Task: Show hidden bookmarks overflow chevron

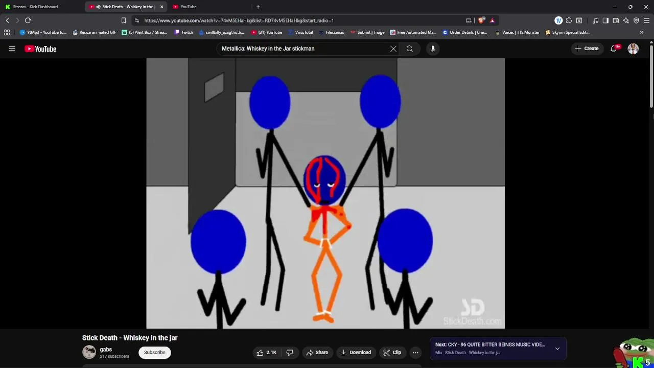Action: coord(642,32)
